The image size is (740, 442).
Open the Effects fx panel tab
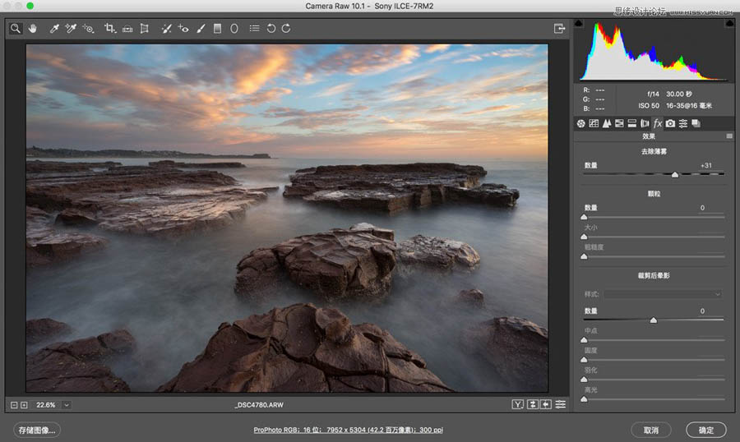tap(658, 123)
